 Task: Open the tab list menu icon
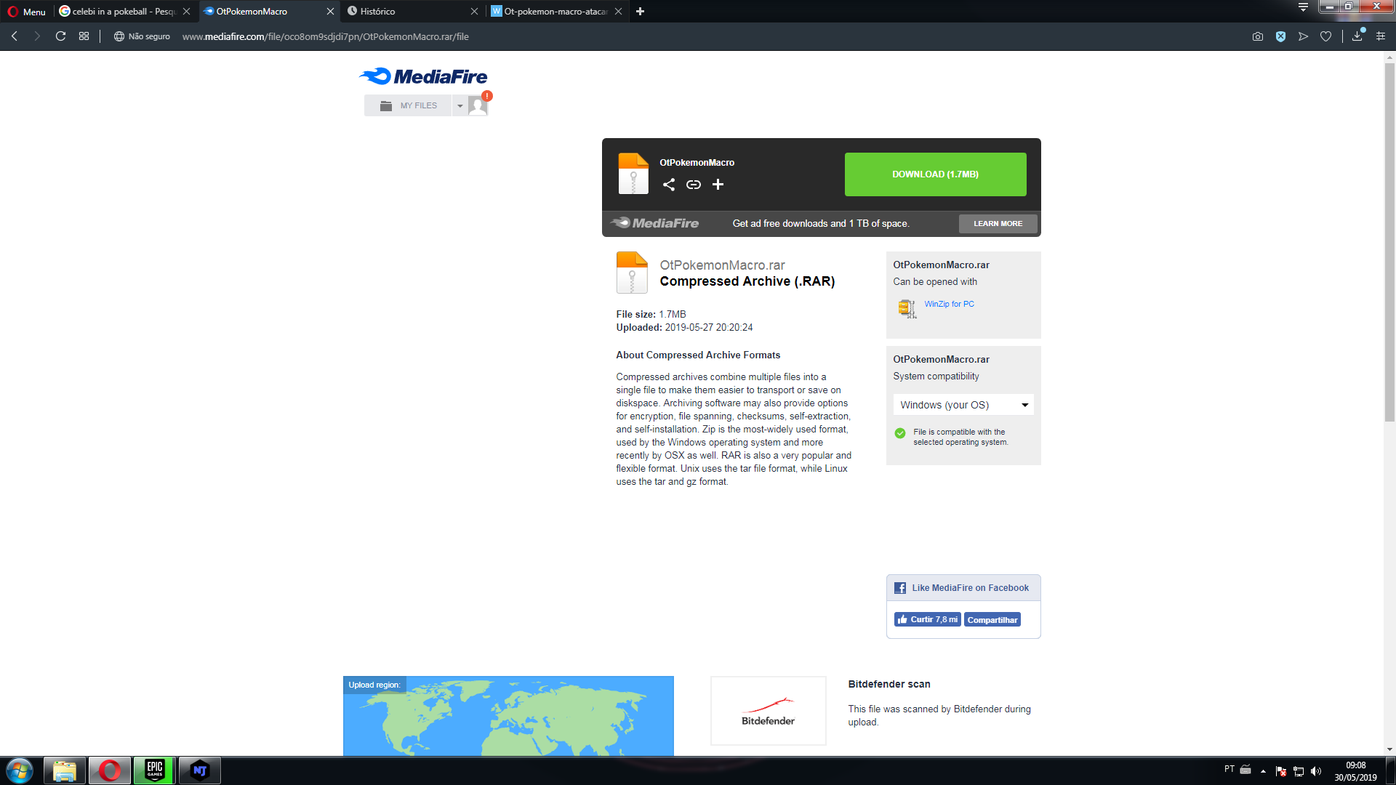pyautogui.click(x=1304, y=7)
